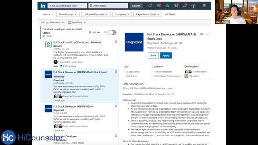The height and width of the screenshot is (145, 258).
Task: View 5 connections in Connections panel
Action: (x=200, y=72)
